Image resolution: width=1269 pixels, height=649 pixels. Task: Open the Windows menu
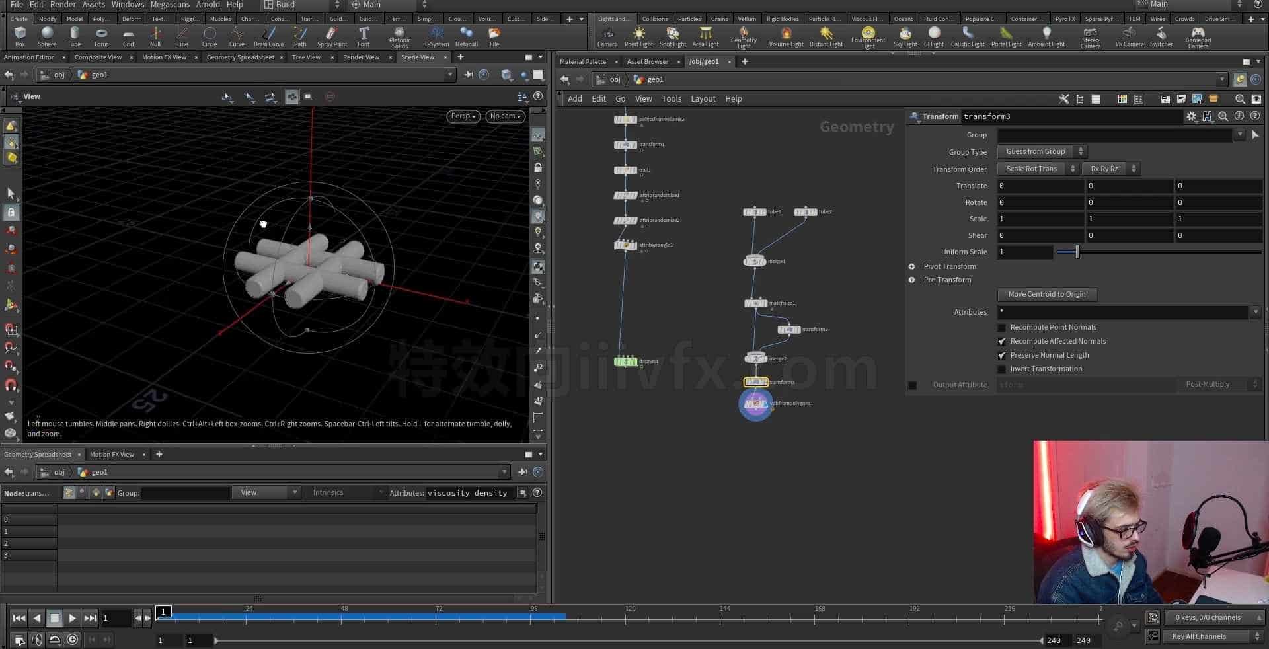tap(128, 5)
